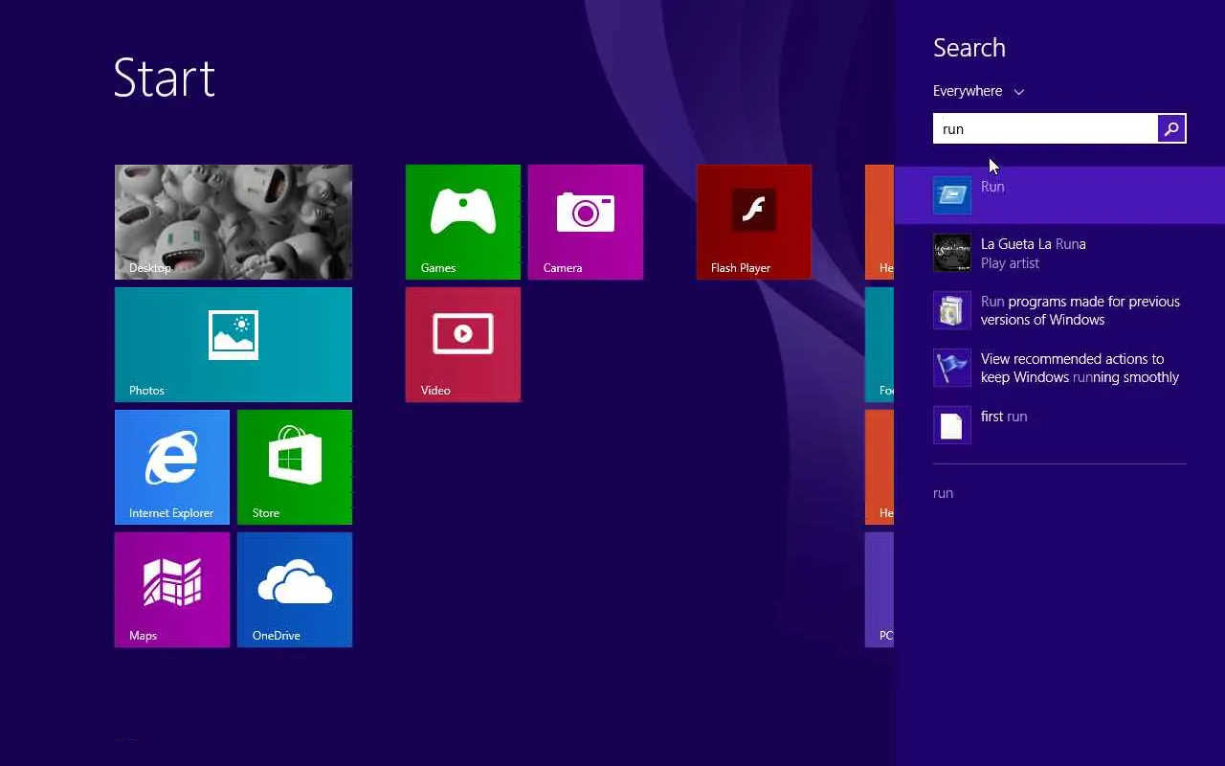The image size is (1225, 766).
Task: Launch the Photos app tile
Action: (234, 345)
